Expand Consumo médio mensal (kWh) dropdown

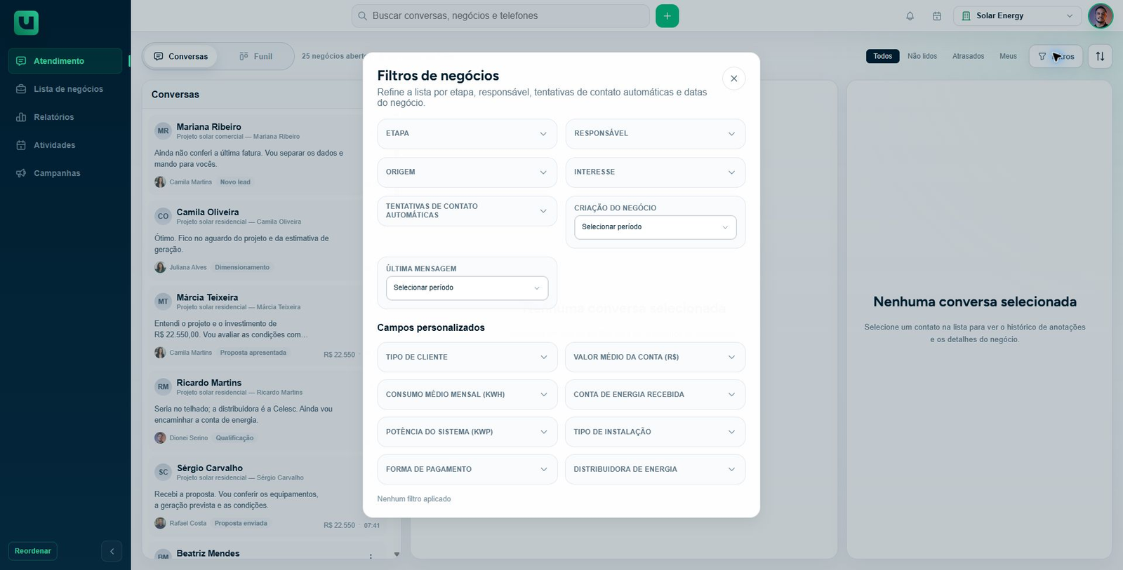pos(467,394)
